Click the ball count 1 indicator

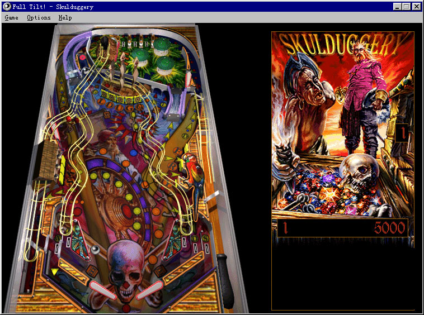pos(403,133)
